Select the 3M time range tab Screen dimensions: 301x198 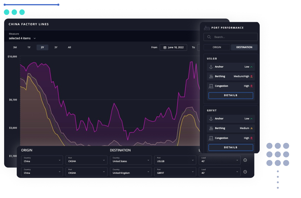15,47
